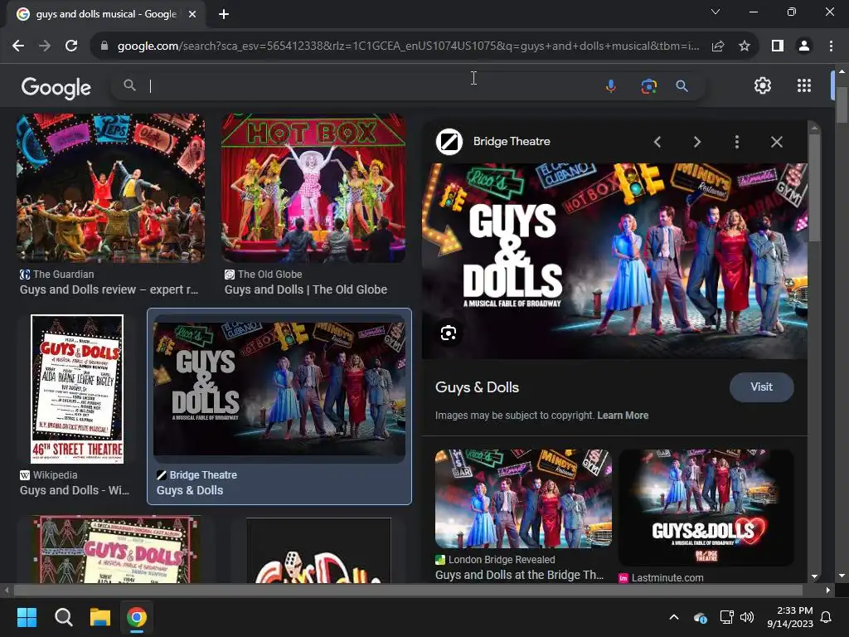Select The Guardian stage photo thumbnail
Image resolution: width=849 pixels, height=637 pixels.
(110, 188)
